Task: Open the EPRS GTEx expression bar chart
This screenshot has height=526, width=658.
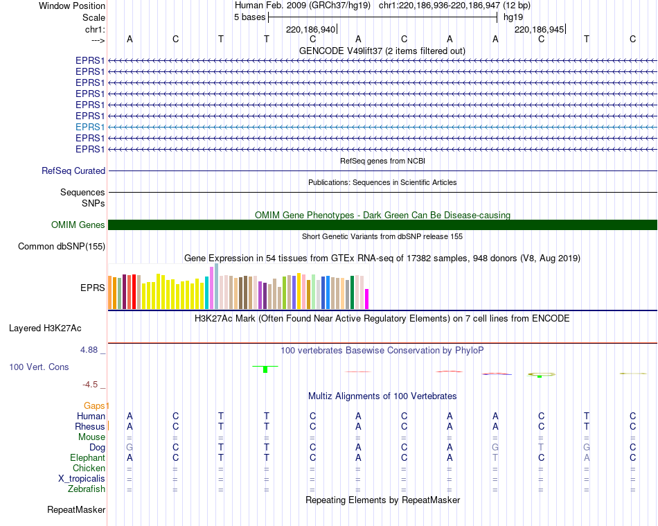Action: 238,286
